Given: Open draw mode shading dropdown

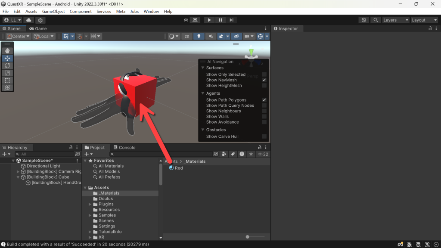Looking at the screenshot, I should [174, 36].
